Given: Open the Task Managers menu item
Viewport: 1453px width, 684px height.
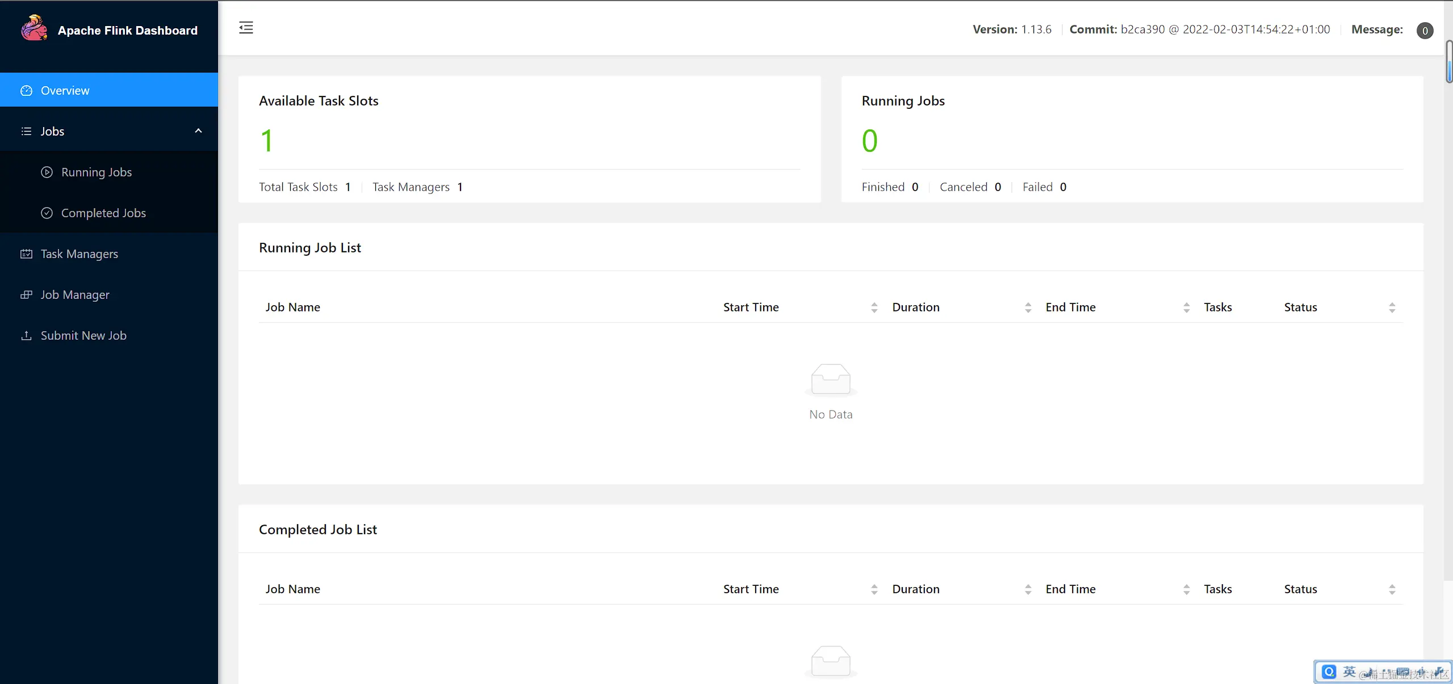Looking at the screenshot, I should [79, 254].
